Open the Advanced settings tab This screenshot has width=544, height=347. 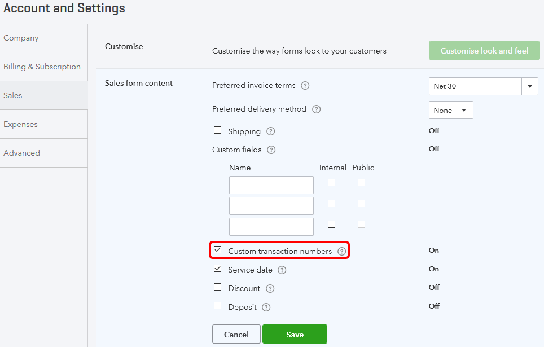pos(22,153)
